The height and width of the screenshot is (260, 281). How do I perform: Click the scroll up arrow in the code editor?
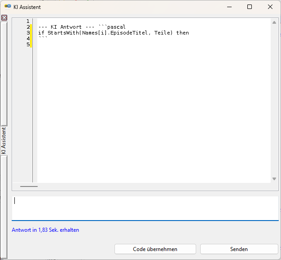click(274, 22)
